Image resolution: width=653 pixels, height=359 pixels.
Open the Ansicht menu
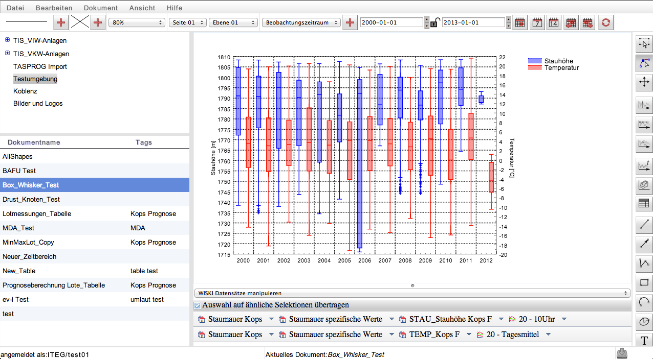tap(142, 8)
